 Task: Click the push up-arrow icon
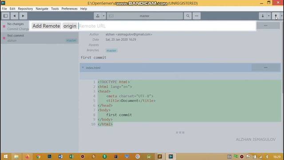(x=276, y=16)
